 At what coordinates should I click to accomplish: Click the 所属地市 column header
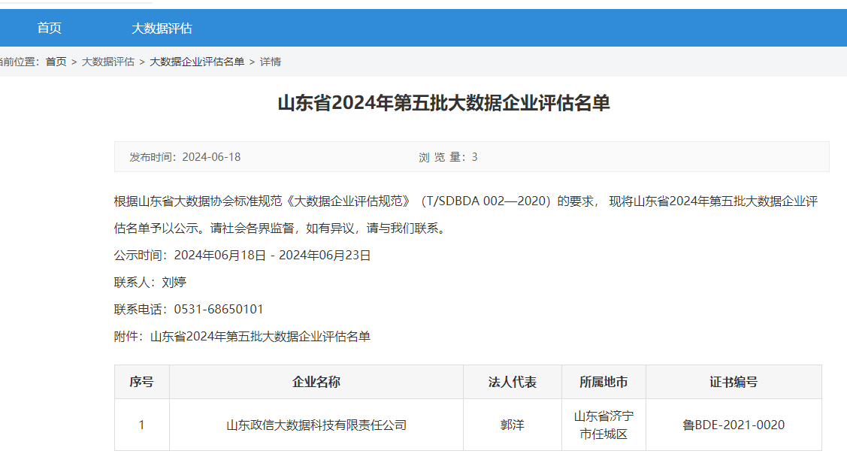(603, 382)
